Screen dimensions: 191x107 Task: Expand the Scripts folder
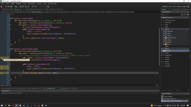[162, 53]
